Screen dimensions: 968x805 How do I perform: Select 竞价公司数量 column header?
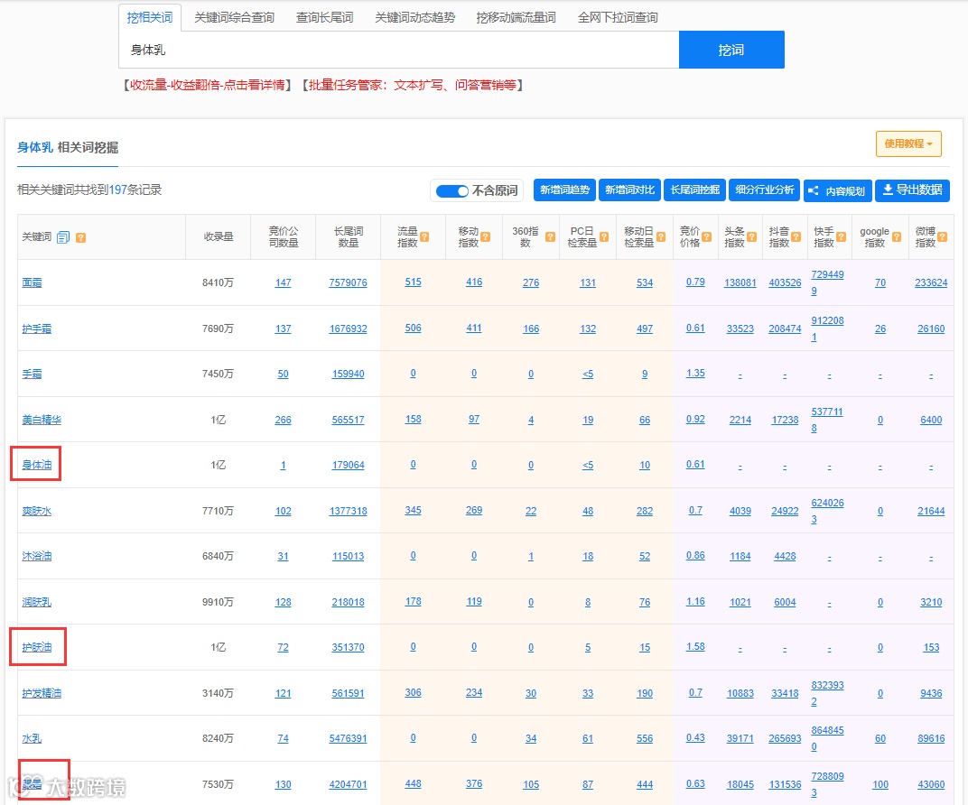[284, 236]
